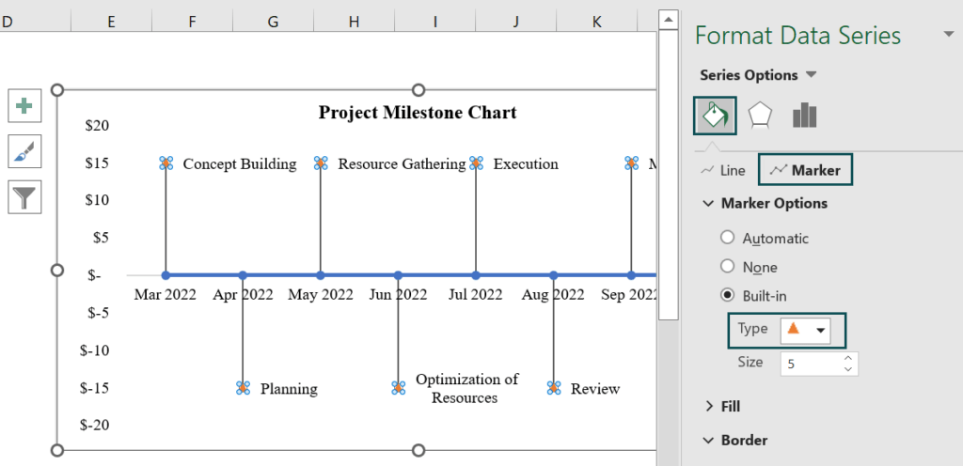
Task: Open the Chart Filters funnel button
Action: coord(24,196)
